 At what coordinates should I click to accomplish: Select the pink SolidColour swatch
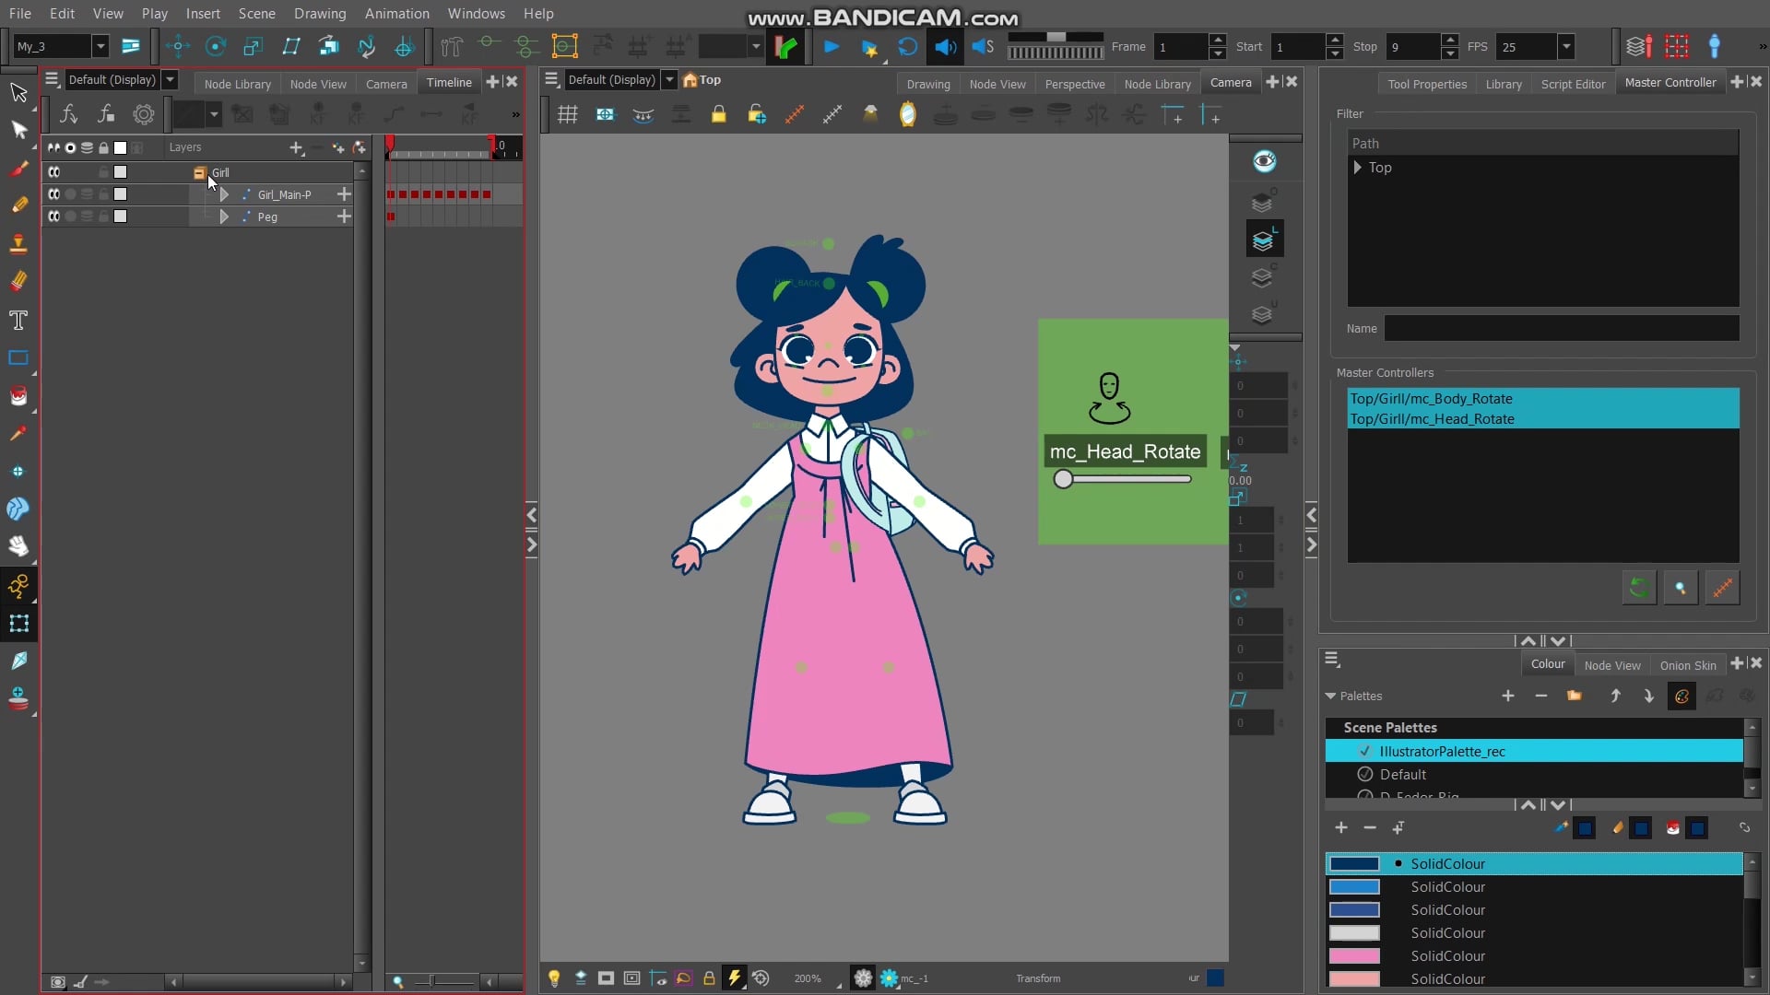[1353, 955]
